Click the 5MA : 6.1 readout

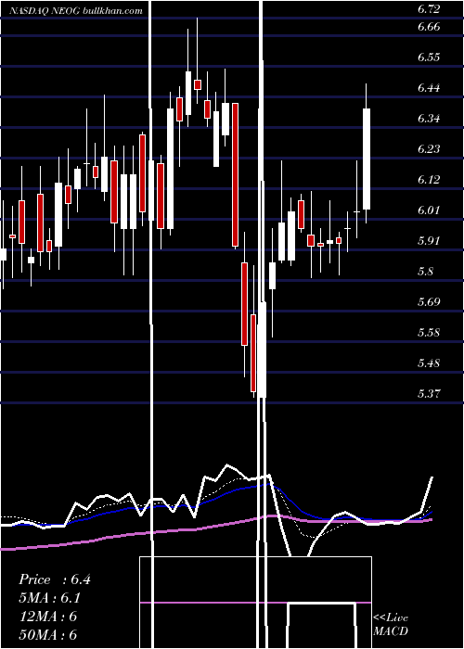[x=50, y=598]
